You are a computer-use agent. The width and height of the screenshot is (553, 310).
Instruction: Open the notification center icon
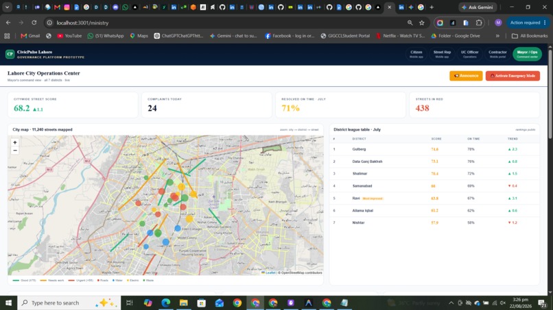(x=543, y=303)
